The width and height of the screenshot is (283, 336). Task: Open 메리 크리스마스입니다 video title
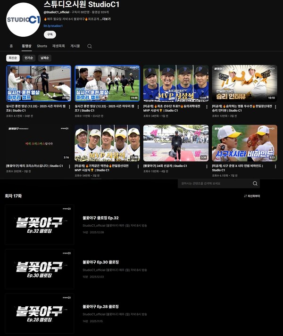[34, 166]
